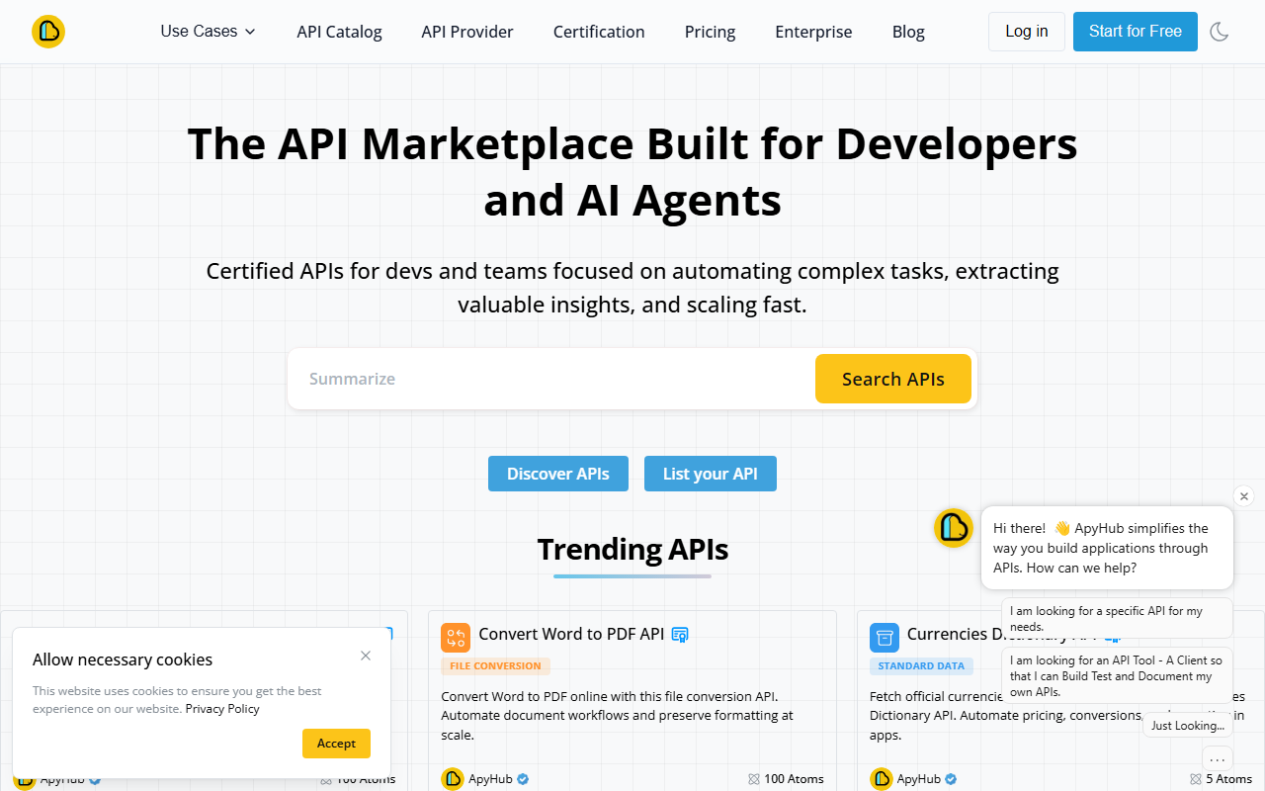Open the Convert Word to PDF API title
The height and width of the screenshot is (791, 1265).
point(571,634)
